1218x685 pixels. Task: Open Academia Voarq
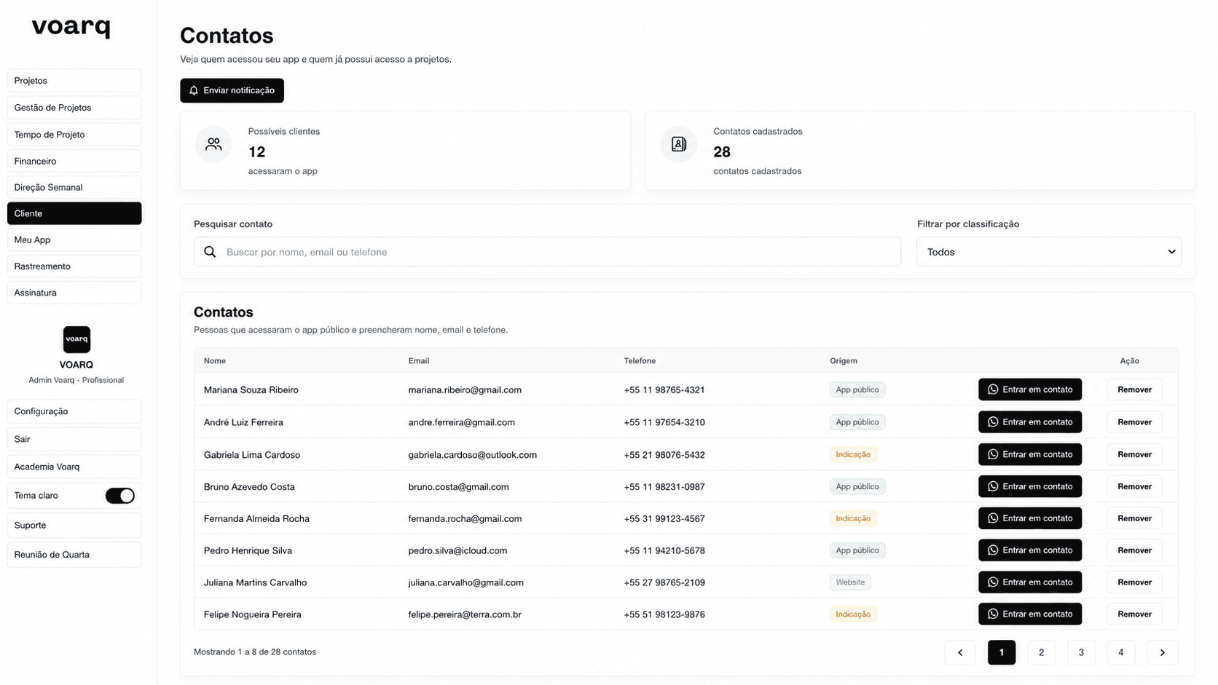pyautogui.click(x=74, y=467)
